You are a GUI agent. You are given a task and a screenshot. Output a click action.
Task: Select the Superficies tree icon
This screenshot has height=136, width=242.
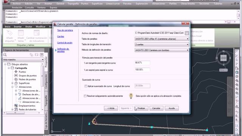point(16,83)
